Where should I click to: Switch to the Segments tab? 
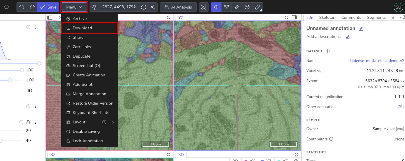[x=376, y=17]
